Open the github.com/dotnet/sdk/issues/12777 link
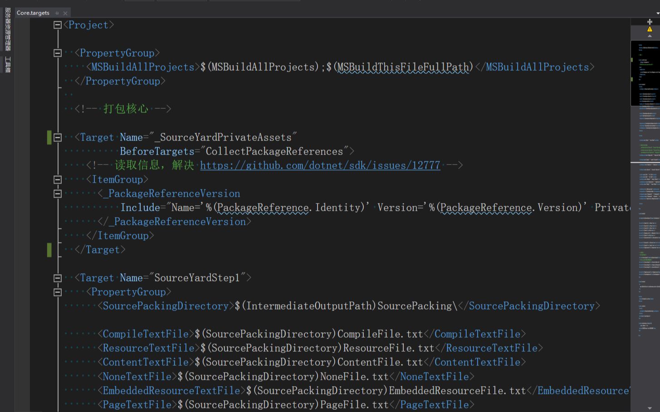The height and width of the screenshot is (412, 660). click(320, 165)
